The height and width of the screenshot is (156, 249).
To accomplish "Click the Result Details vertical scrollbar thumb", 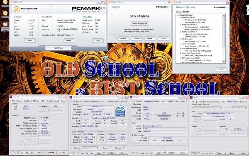I will point(224,32).
